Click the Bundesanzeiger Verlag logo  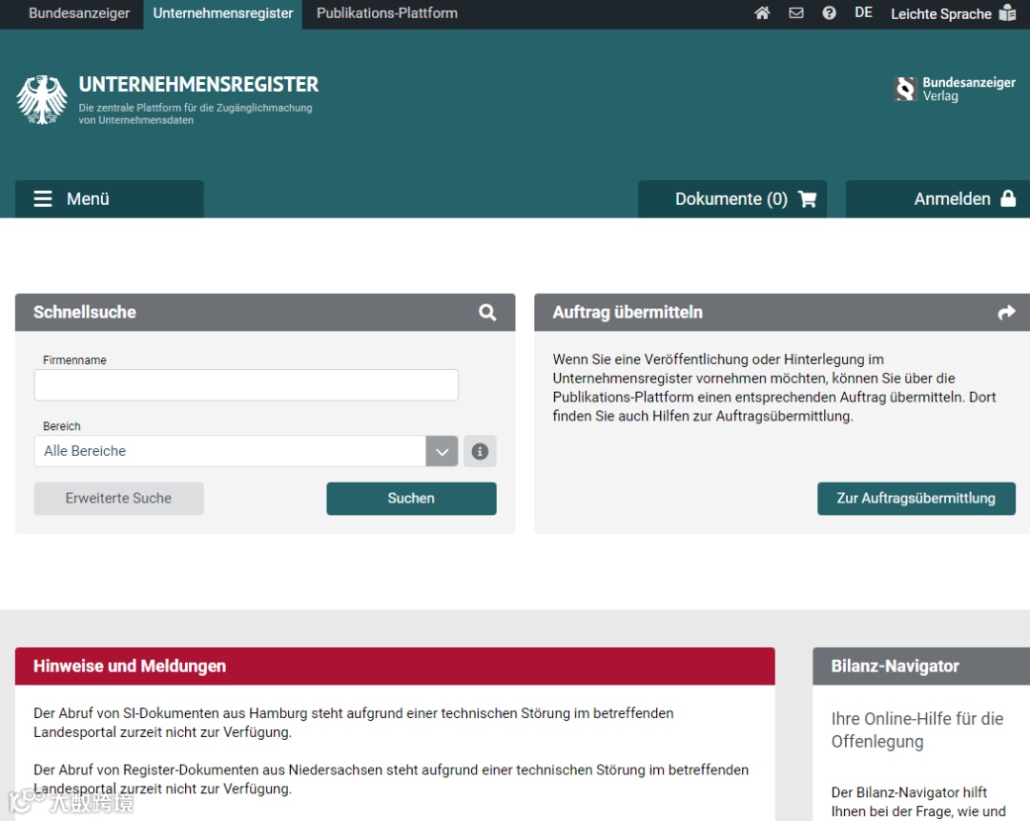pos(955,89)
